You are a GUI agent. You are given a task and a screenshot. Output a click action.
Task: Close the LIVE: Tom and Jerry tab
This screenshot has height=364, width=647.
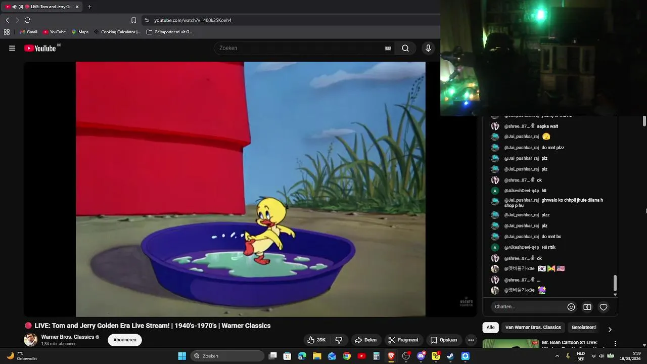click(77, 7)
